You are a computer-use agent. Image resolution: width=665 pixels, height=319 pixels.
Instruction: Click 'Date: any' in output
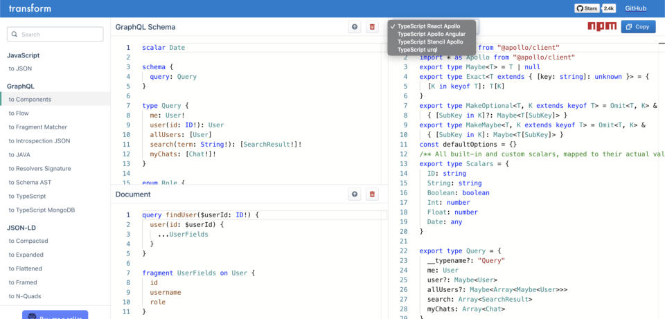pos(445,222)
